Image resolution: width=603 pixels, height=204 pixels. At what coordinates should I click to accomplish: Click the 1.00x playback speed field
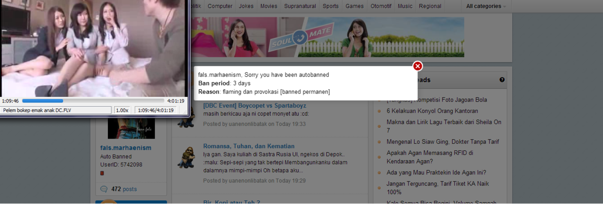122,110
